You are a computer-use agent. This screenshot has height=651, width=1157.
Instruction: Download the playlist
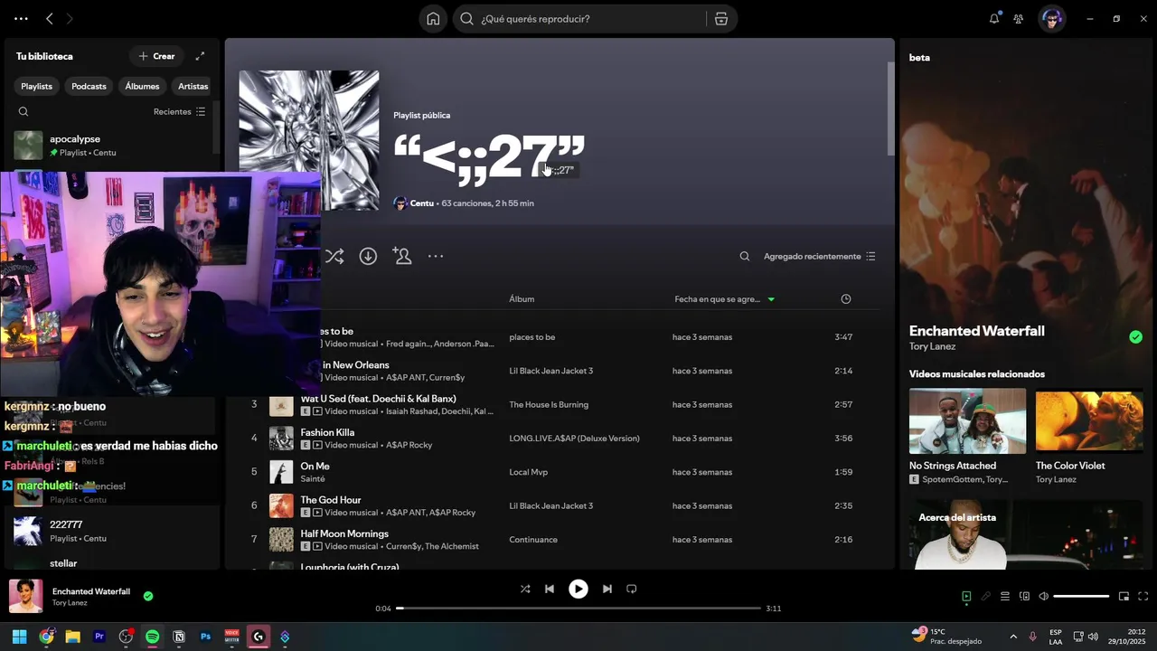(368, 257)
